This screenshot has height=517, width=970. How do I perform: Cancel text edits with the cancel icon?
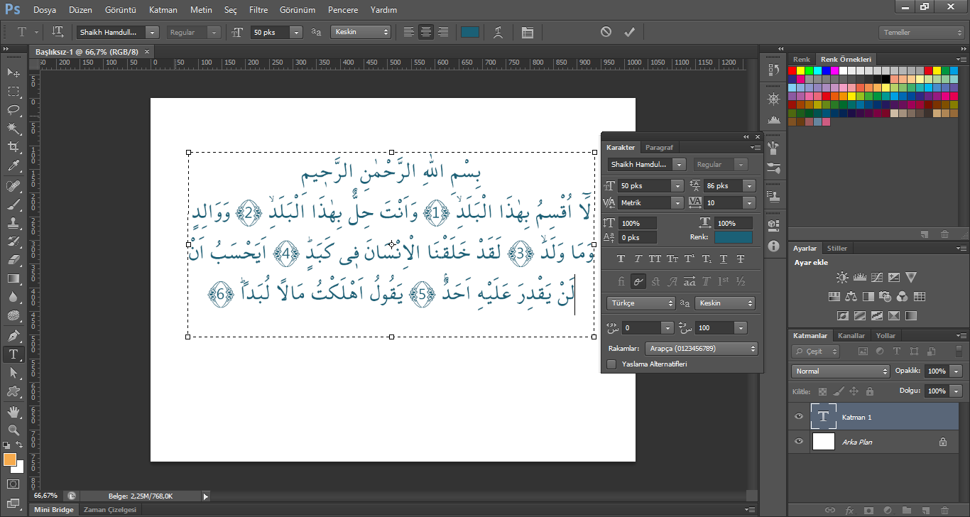[606, 32]
